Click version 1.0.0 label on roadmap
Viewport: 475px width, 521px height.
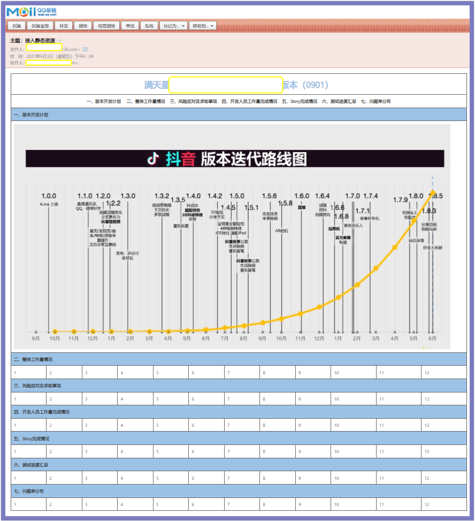[x=49, y=196]
